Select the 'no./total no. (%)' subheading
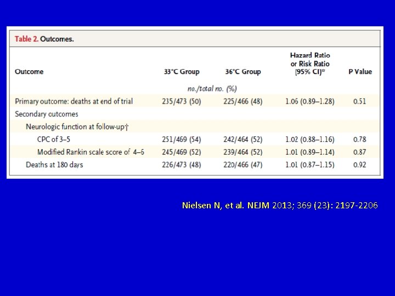The image size is (395, 296). click(x=212, y=89)
